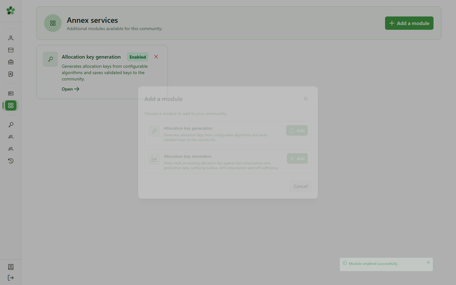Click the Allocation key generation card title
Image resolution: width=456 pixels, height=285 pixels.
[91, 57]
